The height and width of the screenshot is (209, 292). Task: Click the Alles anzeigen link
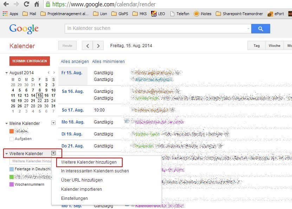75,62
